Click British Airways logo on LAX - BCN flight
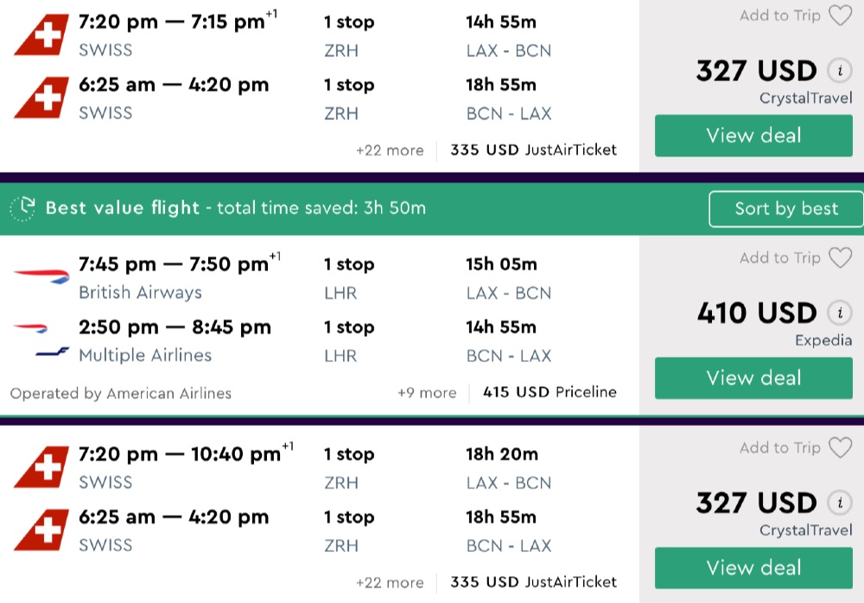 [x=41, y=276]
